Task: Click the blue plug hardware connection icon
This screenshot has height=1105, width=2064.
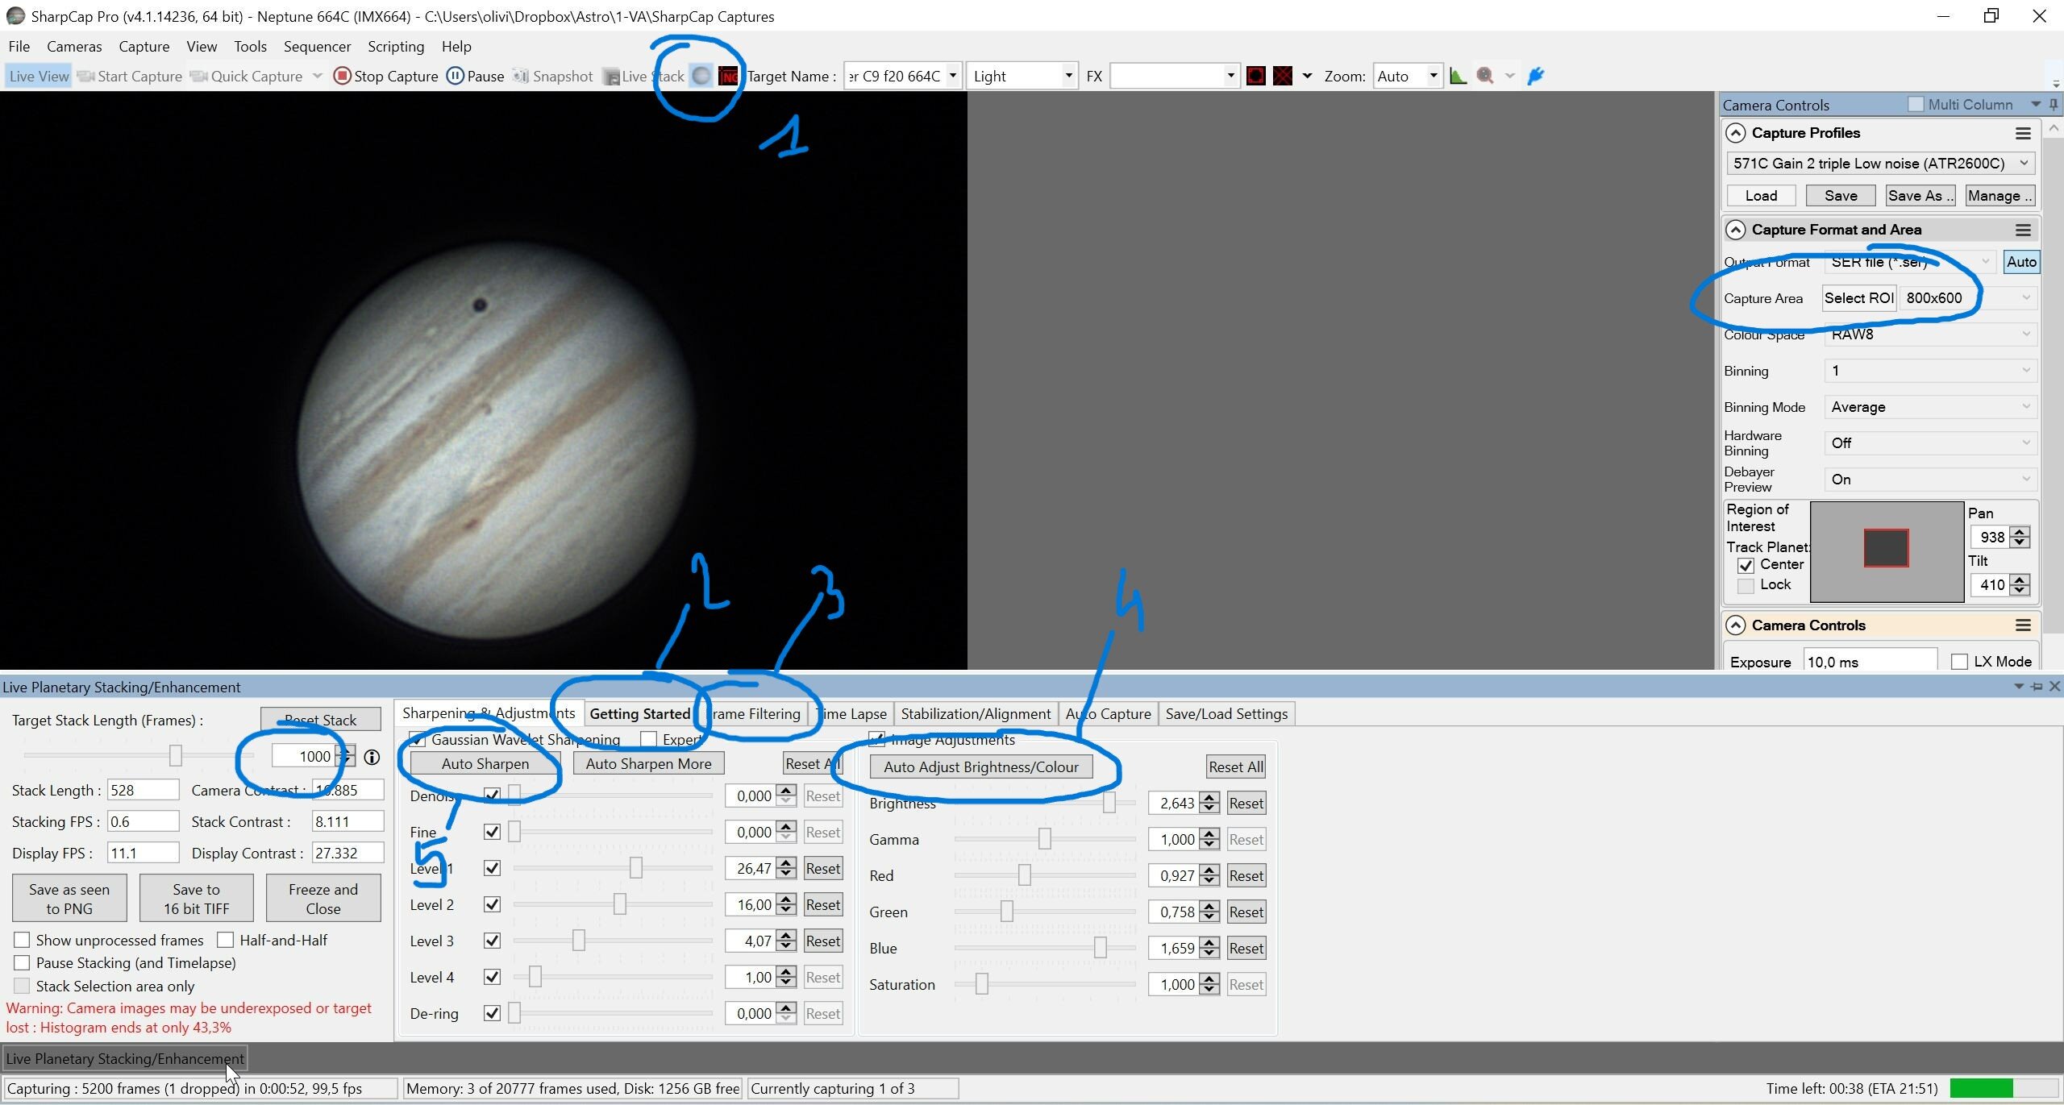Action: tap(1536, 76)
